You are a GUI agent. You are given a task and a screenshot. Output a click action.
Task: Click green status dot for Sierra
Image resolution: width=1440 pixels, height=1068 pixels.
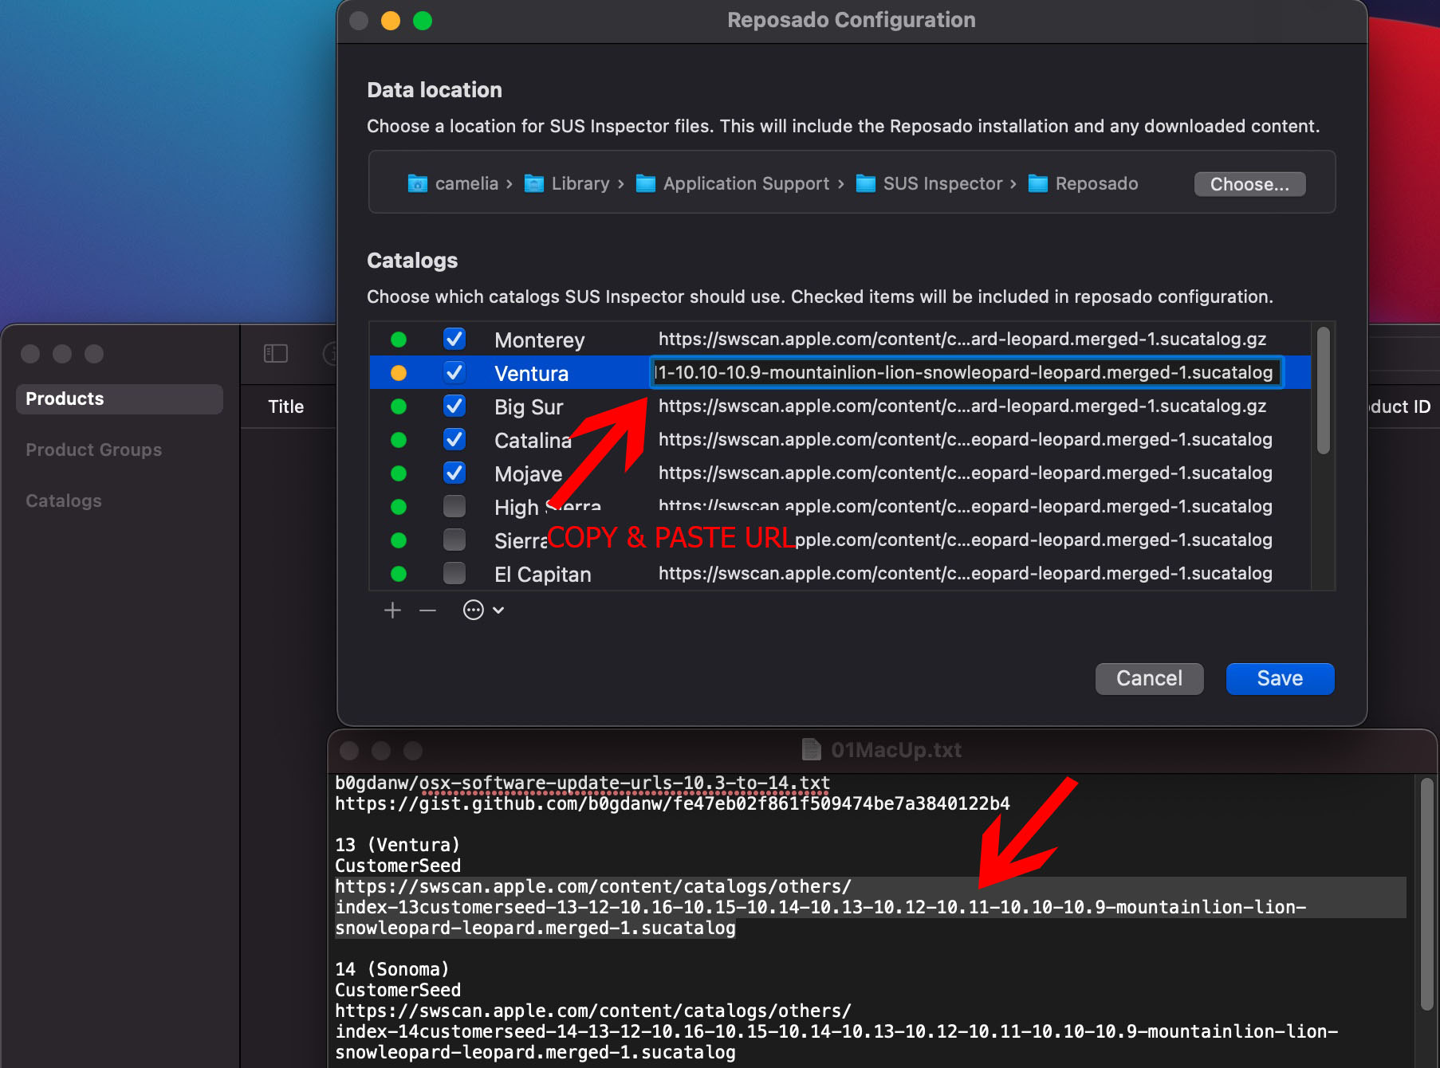[399, 540]
